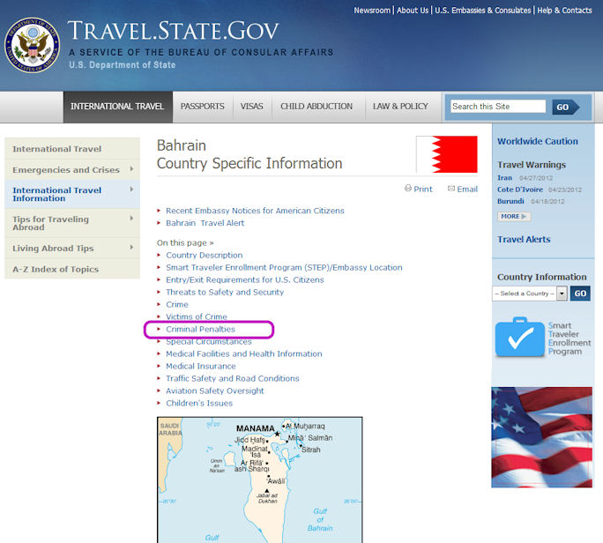Open the Cote D'Ivoire travel warning
Screen dimensions: 603x543
[520, 190]
